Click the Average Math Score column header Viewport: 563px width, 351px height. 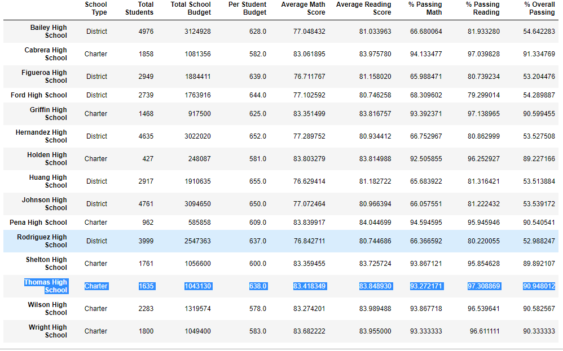[x=303, y=8]
